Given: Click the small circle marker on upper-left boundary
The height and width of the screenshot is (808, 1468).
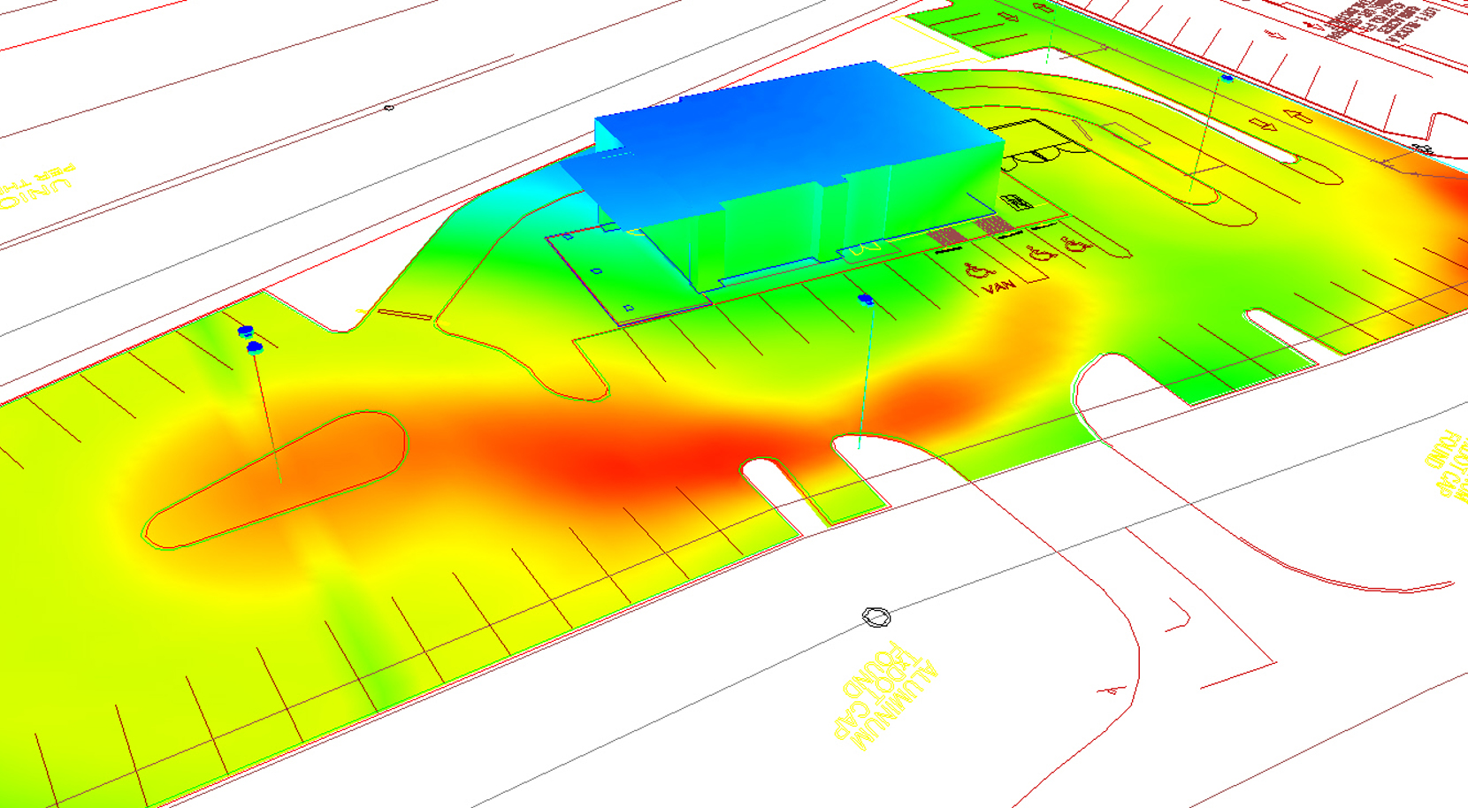Looking at the screenshot, I should point(387,108).
